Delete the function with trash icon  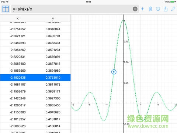[150, 9]
